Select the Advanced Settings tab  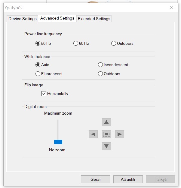(x=57, y=18)
